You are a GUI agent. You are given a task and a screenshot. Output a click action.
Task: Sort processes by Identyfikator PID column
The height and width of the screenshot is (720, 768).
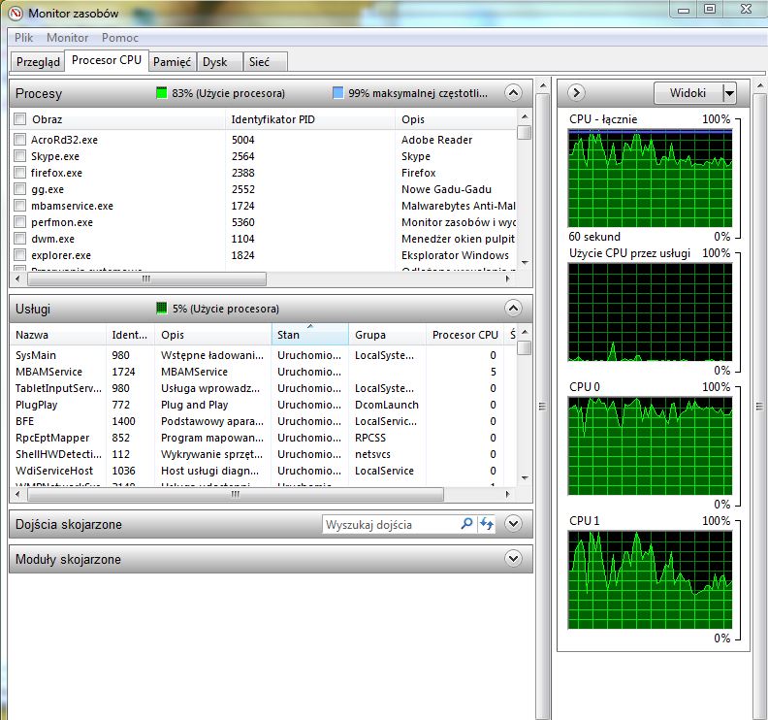coord(310,119)
